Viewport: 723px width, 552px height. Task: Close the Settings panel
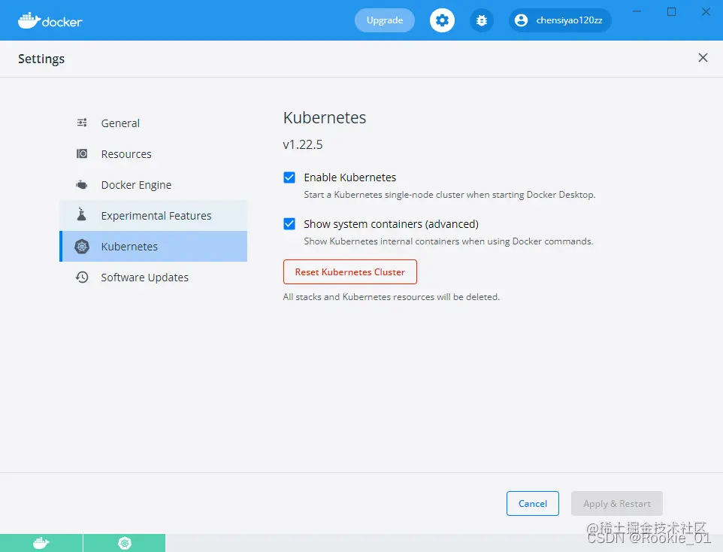[x=703, y=58]
